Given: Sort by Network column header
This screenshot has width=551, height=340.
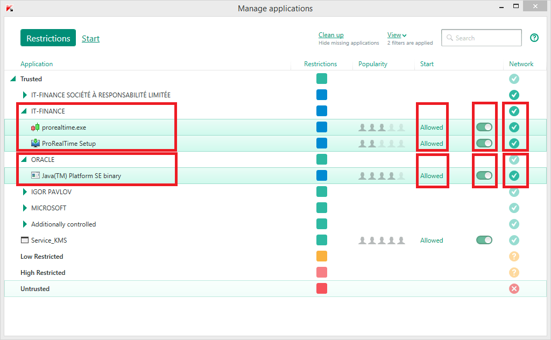Looking at the screenshot, I should pos(521,64).
